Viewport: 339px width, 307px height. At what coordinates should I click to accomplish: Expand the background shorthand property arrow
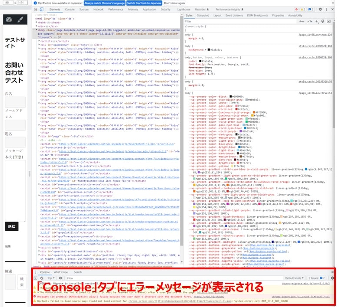point(206,50)
